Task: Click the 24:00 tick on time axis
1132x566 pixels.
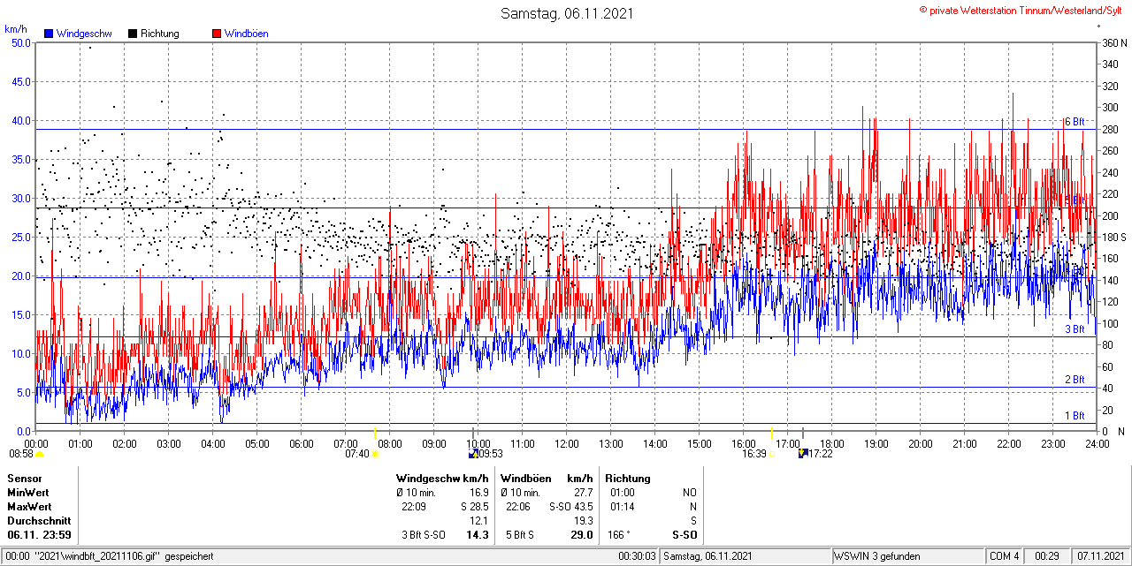Action: (1097, 443)
